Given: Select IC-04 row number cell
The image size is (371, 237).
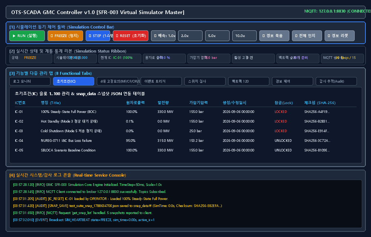Looking at the screenshot, I should coord(19,141).
